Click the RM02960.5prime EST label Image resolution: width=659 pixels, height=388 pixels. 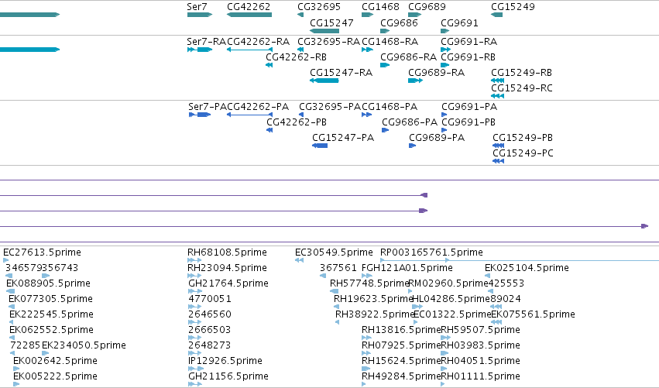[448, 283]
